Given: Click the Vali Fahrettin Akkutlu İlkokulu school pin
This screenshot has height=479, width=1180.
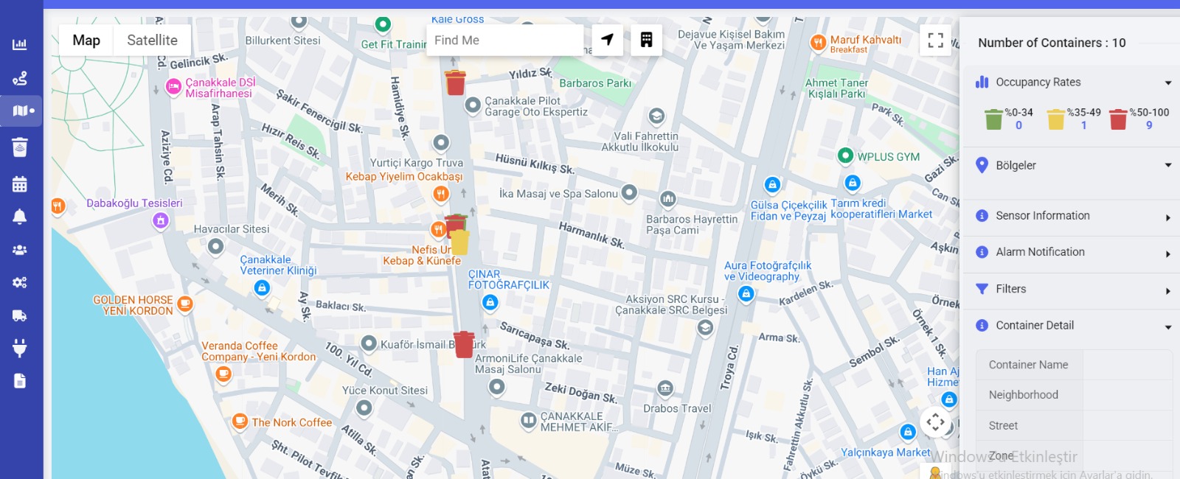Looking at the screenshot, I should (656, 116).
